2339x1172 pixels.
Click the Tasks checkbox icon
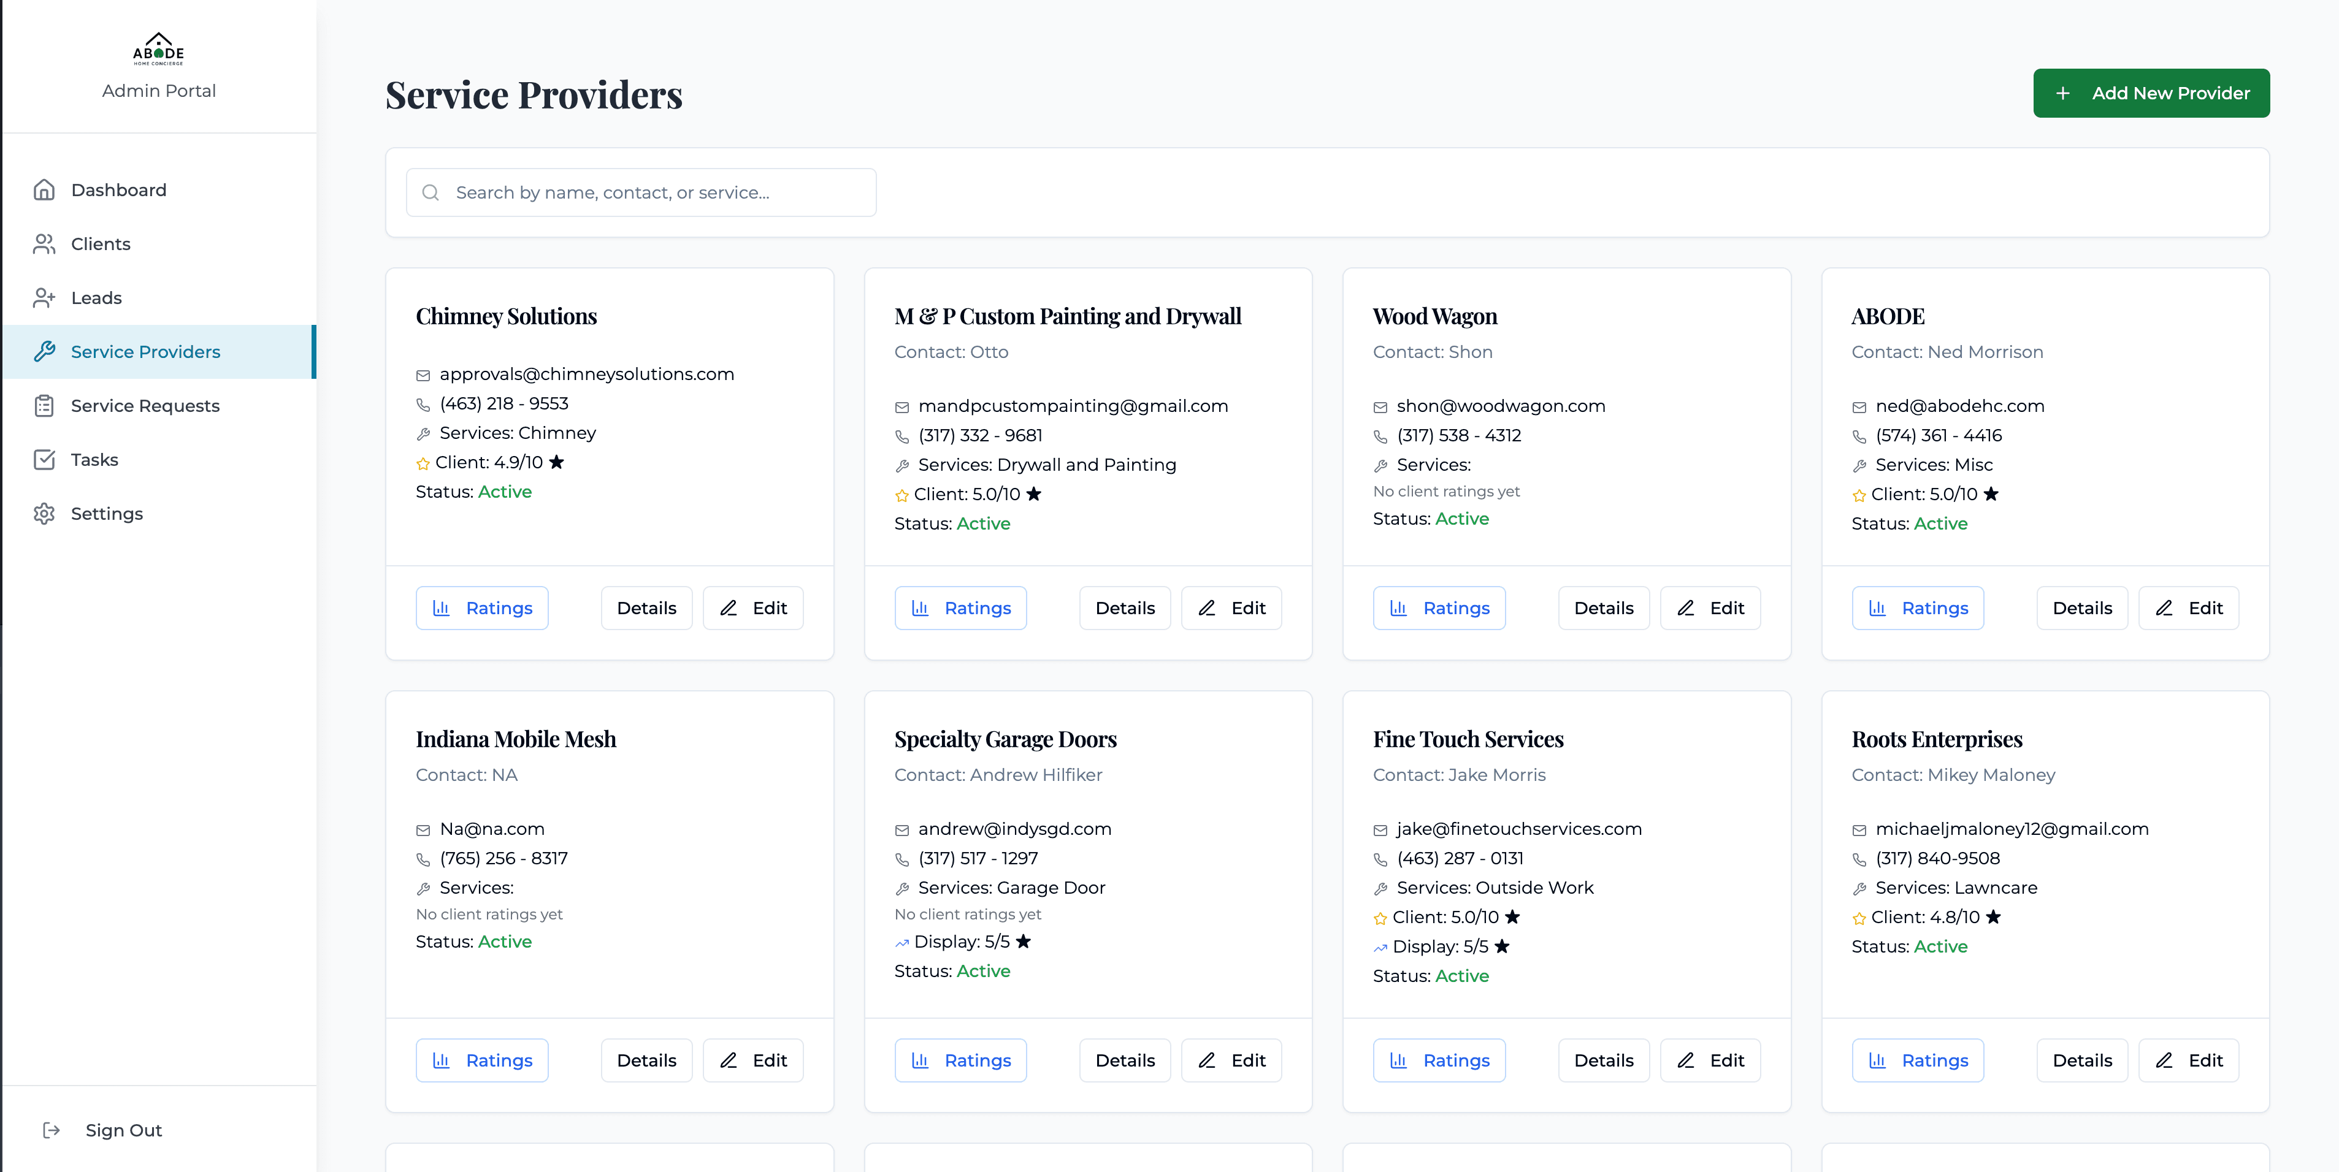click(x=44, y=459)
